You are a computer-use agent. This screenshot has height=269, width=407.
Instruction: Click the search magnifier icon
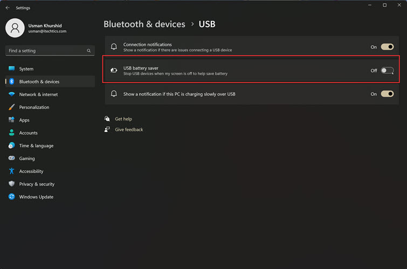point(89,51)
